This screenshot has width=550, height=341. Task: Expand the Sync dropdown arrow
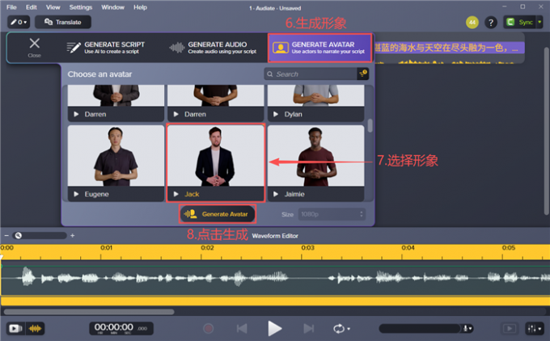(x=539, y=22)
